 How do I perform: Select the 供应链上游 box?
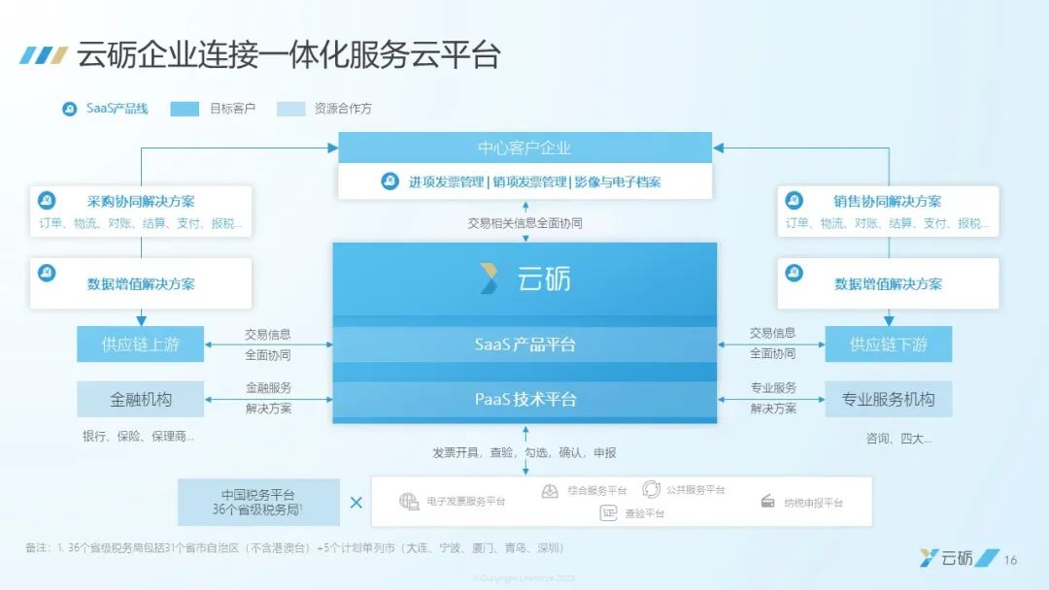[141, 344]
